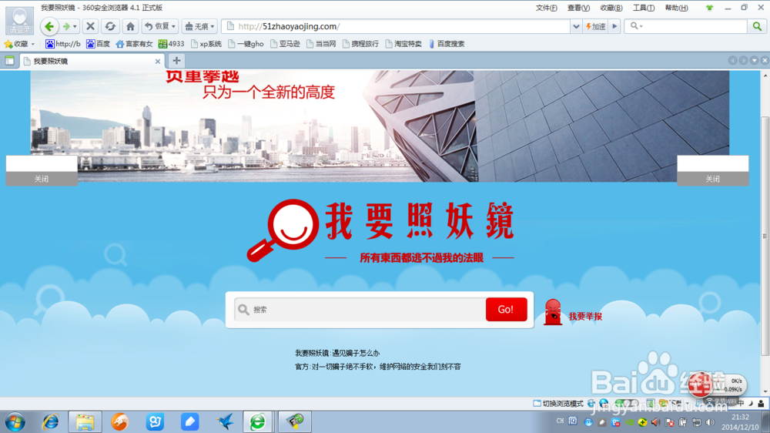This screenshot has width=770, height=433.
Task: Close the left floating ad with 关闭
Action: click(42, 179)
